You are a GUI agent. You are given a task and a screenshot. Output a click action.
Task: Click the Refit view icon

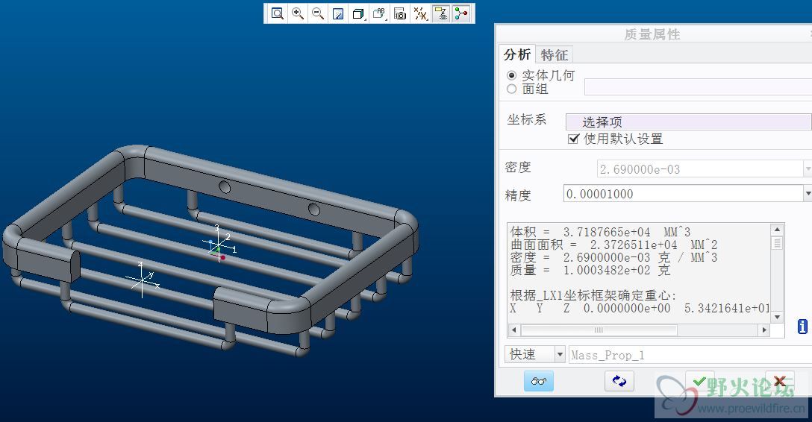point(278,13)
